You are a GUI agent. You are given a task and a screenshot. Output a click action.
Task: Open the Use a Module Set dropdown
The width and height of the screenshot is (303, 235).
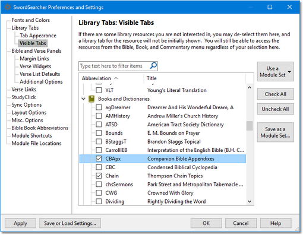point(275,72)
